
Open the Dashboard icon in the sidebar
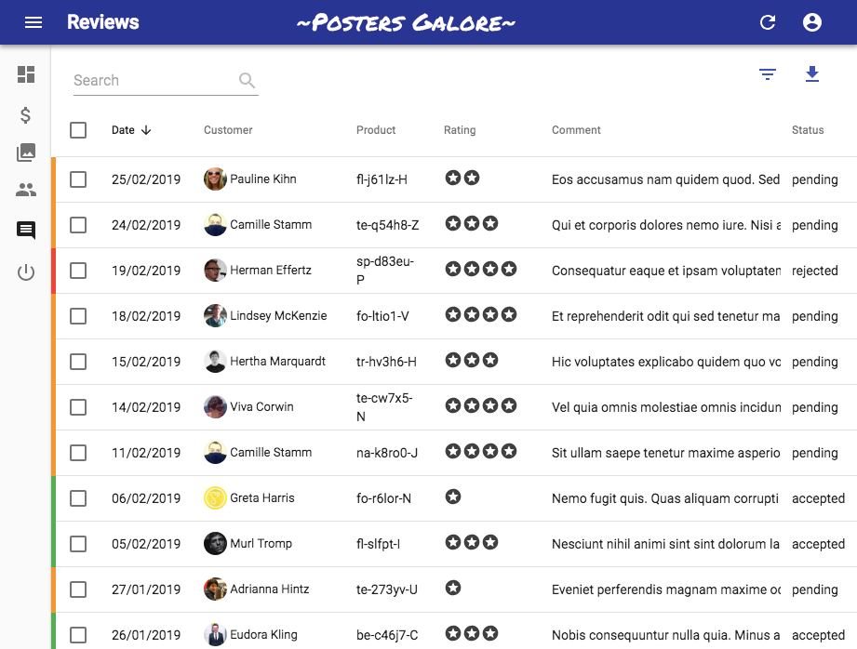tap(26, 74)
